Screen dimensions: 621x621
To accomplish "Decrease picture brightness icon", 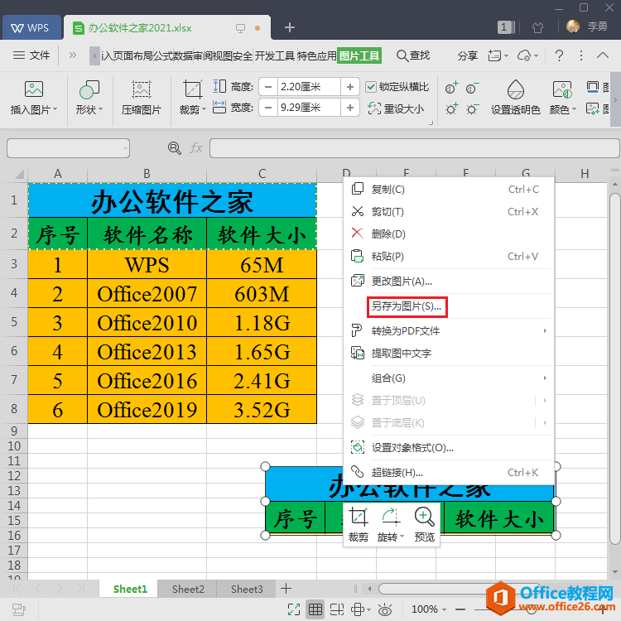I will (x=472, y=108).
